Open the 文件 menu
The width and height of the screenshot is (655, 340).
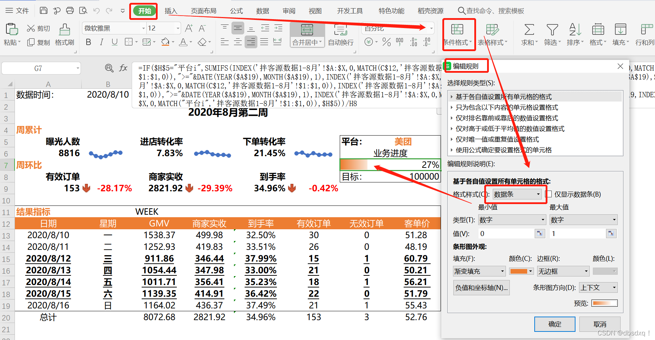pos(17,11)
